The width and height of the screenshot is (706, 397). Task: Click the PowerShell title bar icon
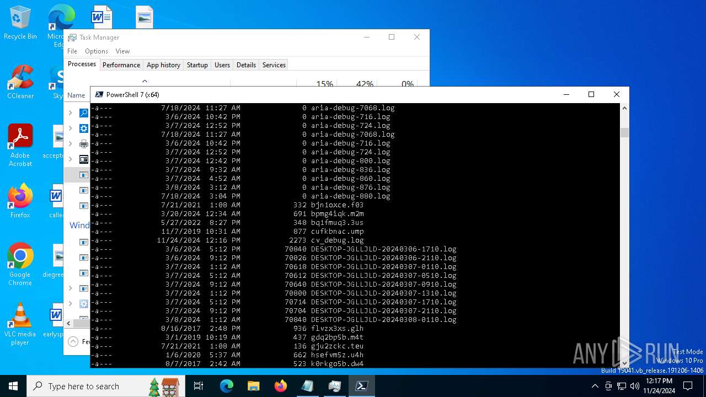[x=99, y=94]
